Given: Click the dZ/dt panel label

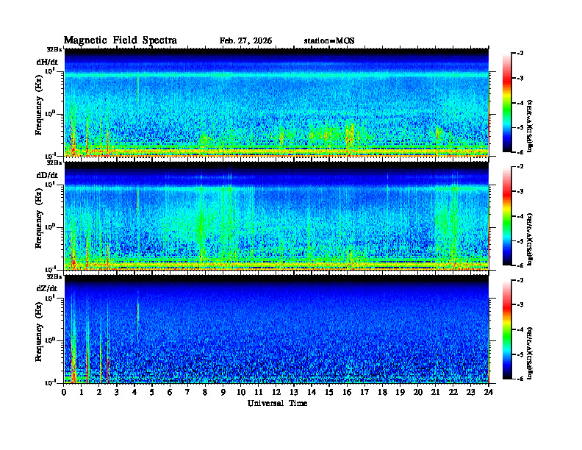Looking at the screenshot, I should 47,288.
